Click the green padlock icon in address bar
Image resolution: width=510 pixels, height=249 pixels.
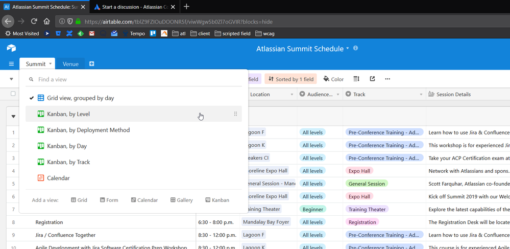click(x=78, y=21)
